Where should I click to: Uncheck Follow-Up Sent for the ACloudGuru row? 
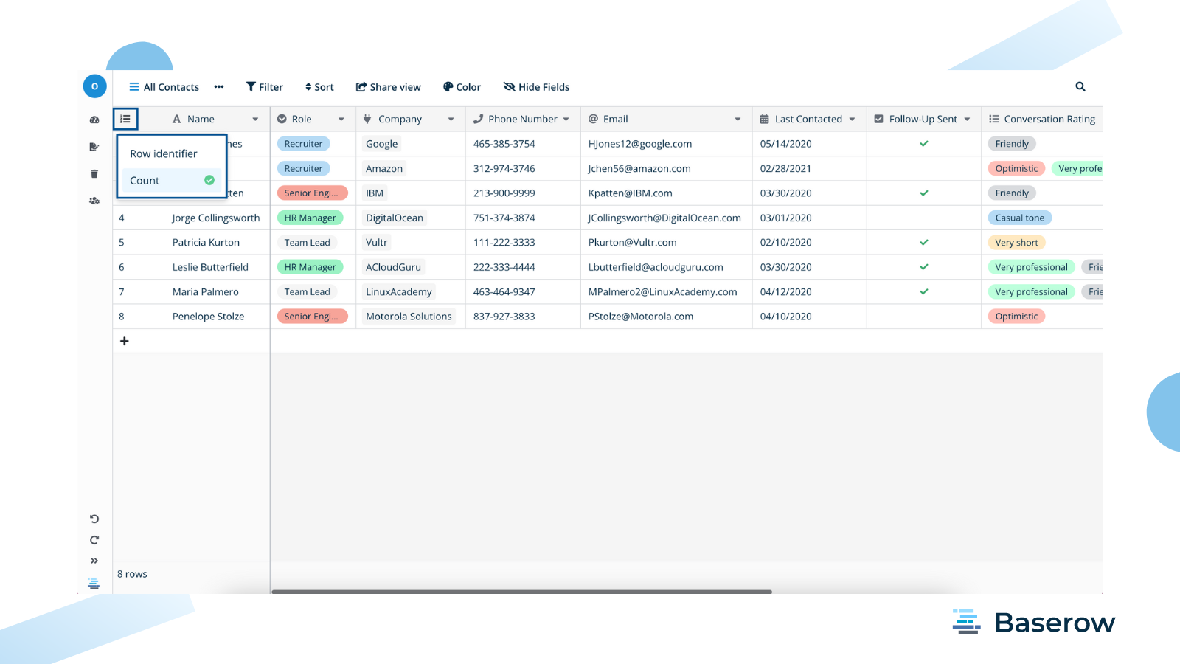click(924, 267)
